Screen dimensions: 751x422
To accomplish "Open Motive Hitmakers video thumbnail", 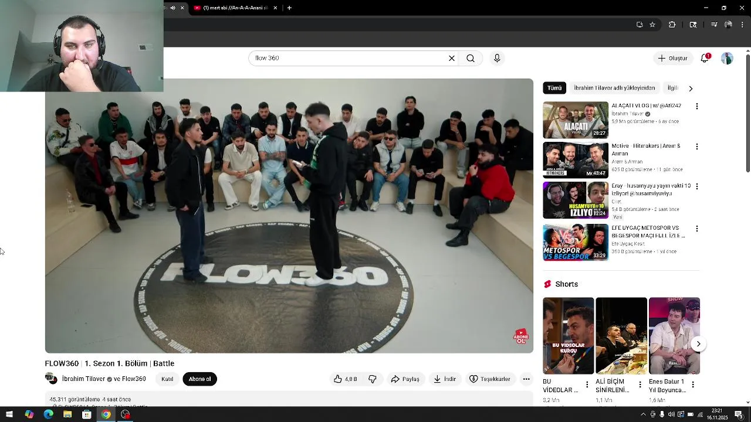I will (x=576, y=160).
